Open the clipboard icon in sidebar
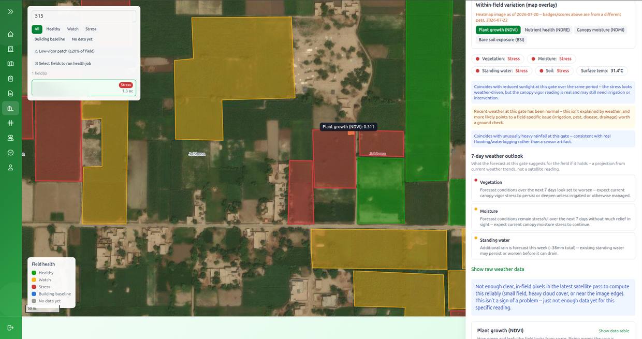This screenshot has height=339, width=642. [x=10, y=79]
